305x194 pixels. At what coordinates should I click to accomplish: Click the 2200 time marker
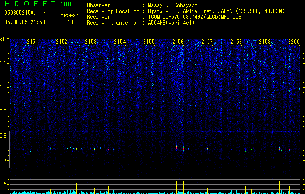[294, 42]
